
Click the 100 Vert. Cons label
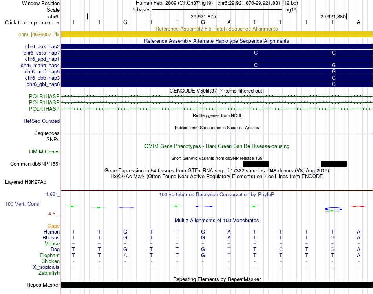[22, 204]
